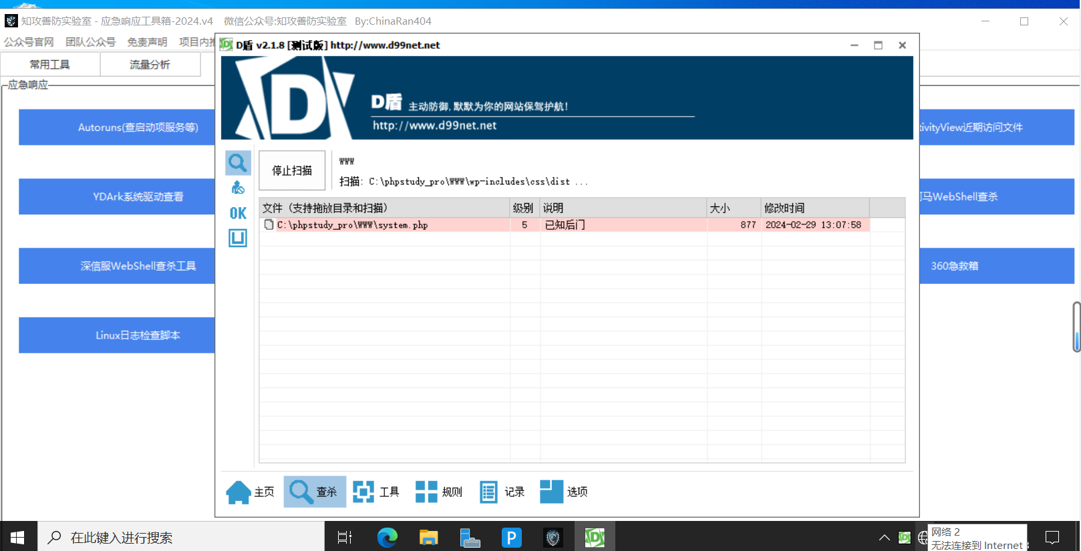Select the OK sidebar icon in D盾
1081x551 pixels.
point(238,213)
